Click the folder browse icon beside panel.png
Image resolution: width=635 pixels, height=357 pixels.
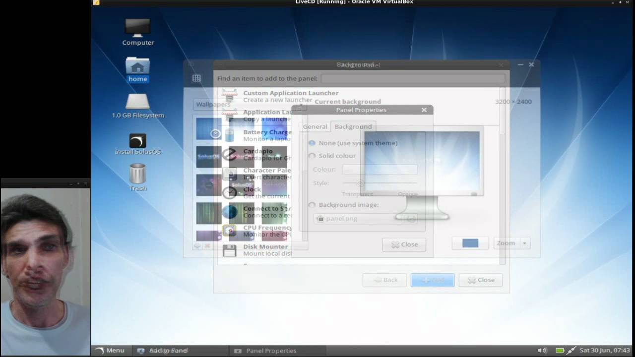(x=411, y=218)
